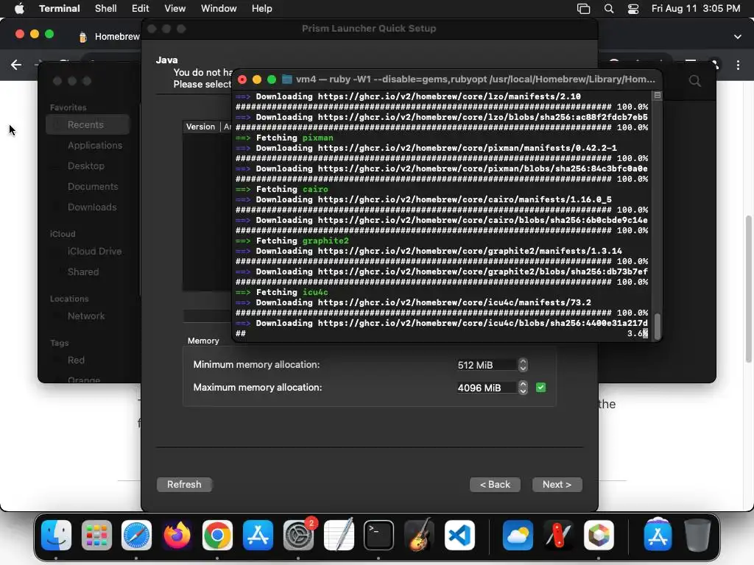Launch Safari from the dock

pos(136,535)
